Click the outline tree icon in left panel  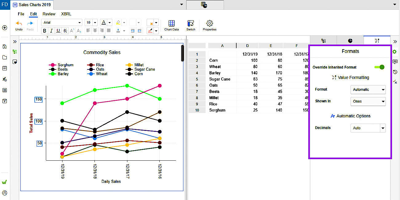14,52
